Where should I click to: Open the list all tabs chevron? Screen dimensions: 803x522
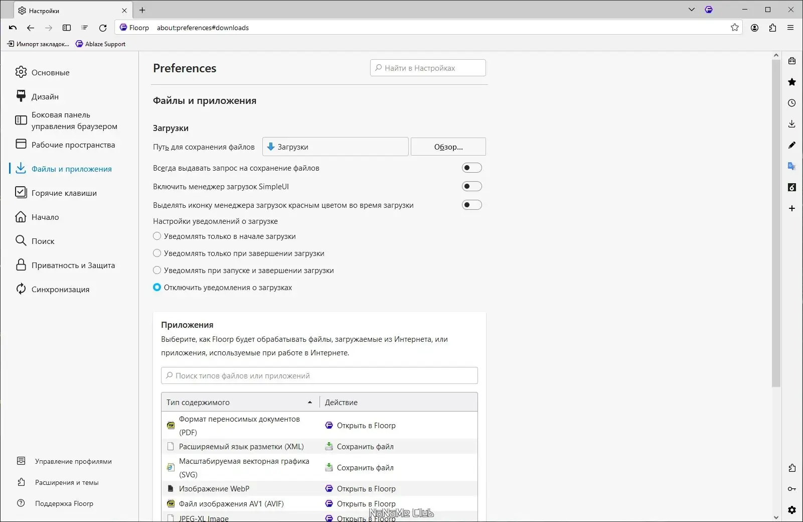click(x=692, y=10)
